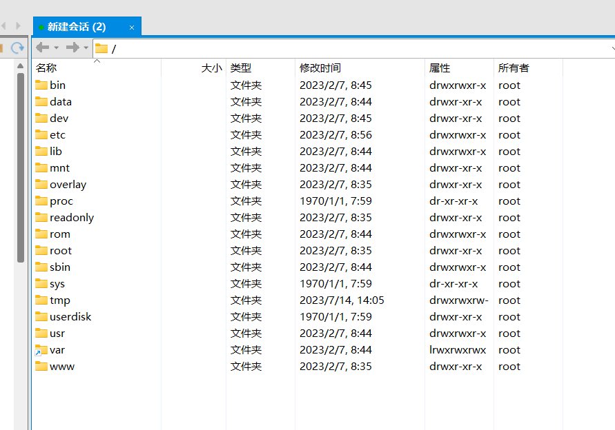Screen dimensions: 615x430
Task: Click the path address field
Action: [345, 48]
